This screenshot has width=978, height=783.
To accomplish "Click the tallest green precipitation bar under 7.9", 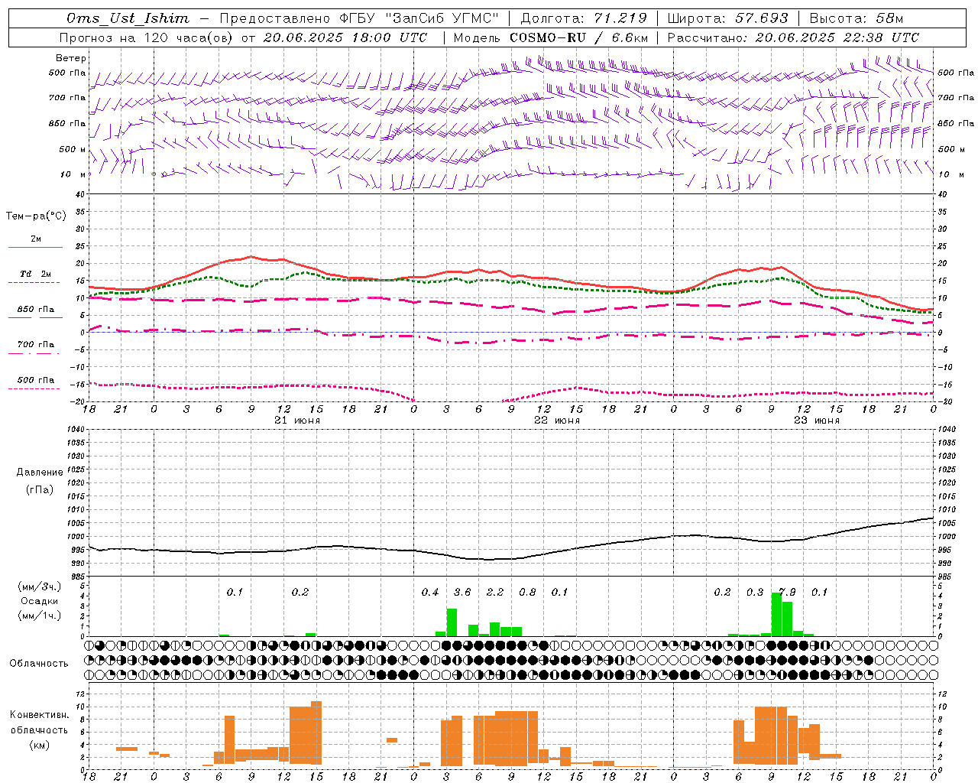I will pos(776,615).
